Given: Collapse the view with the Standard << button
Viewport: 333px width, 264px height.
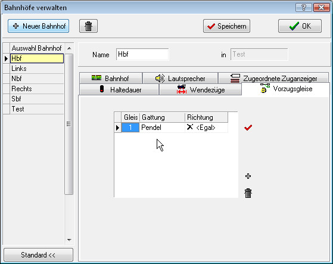Looking at the screenshot, I should point(38,254).
